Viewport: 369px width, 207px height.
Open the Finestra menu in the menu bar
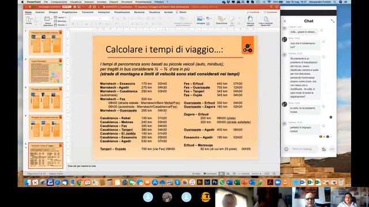159,2
